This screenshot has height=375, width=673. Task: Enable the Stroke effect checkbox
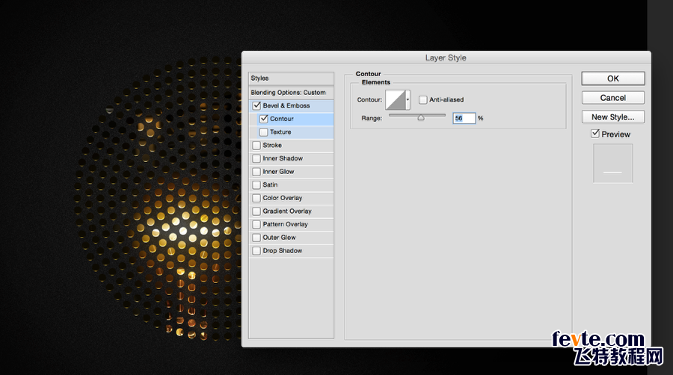tap(256, 145)
